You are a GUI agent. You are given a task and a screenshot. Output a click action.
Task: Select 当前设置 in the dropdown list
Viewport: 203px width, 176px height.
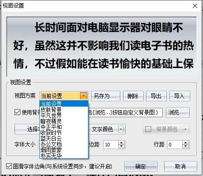[x=64, y=104]
